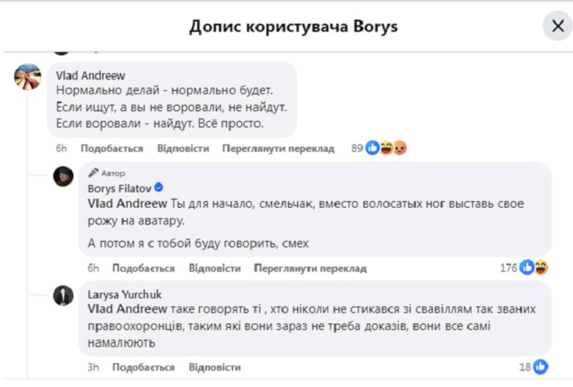
Task: Click the laughing emoji on Borys Filatov's reply
Action: click(x=541, y=268)
